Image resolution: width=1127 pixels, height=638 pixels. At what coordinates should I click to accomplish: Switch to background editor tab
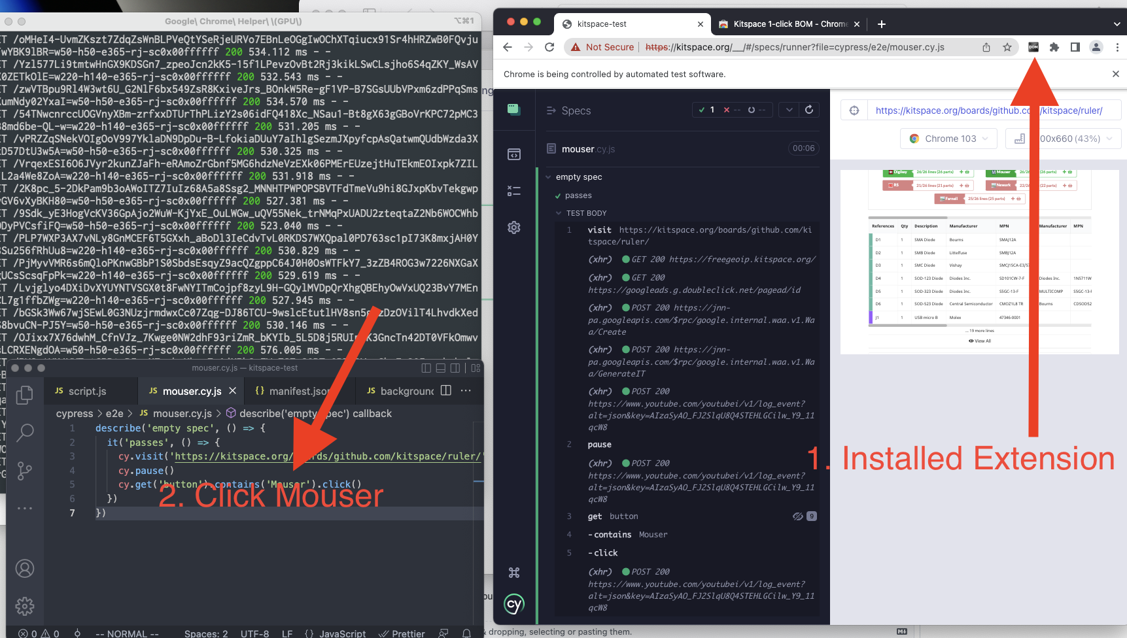(401, 391)
